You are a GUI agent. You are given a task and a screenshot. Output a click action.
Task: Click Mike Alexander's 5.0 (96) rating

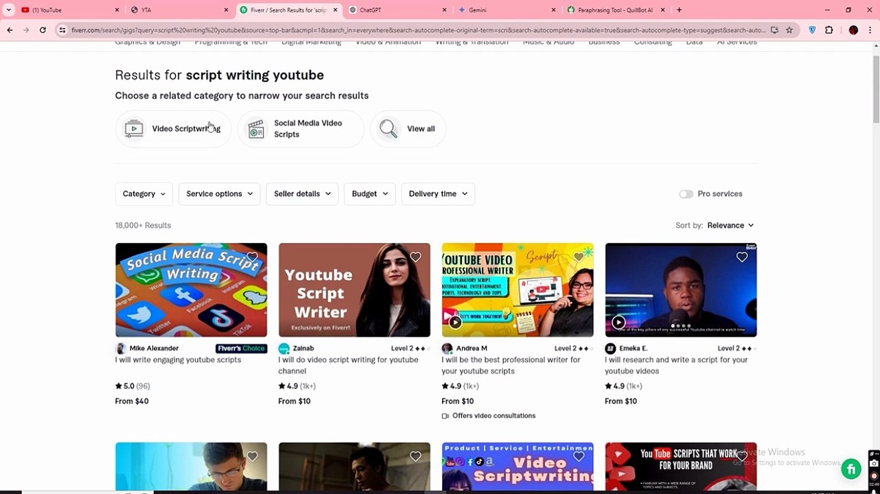132,386
